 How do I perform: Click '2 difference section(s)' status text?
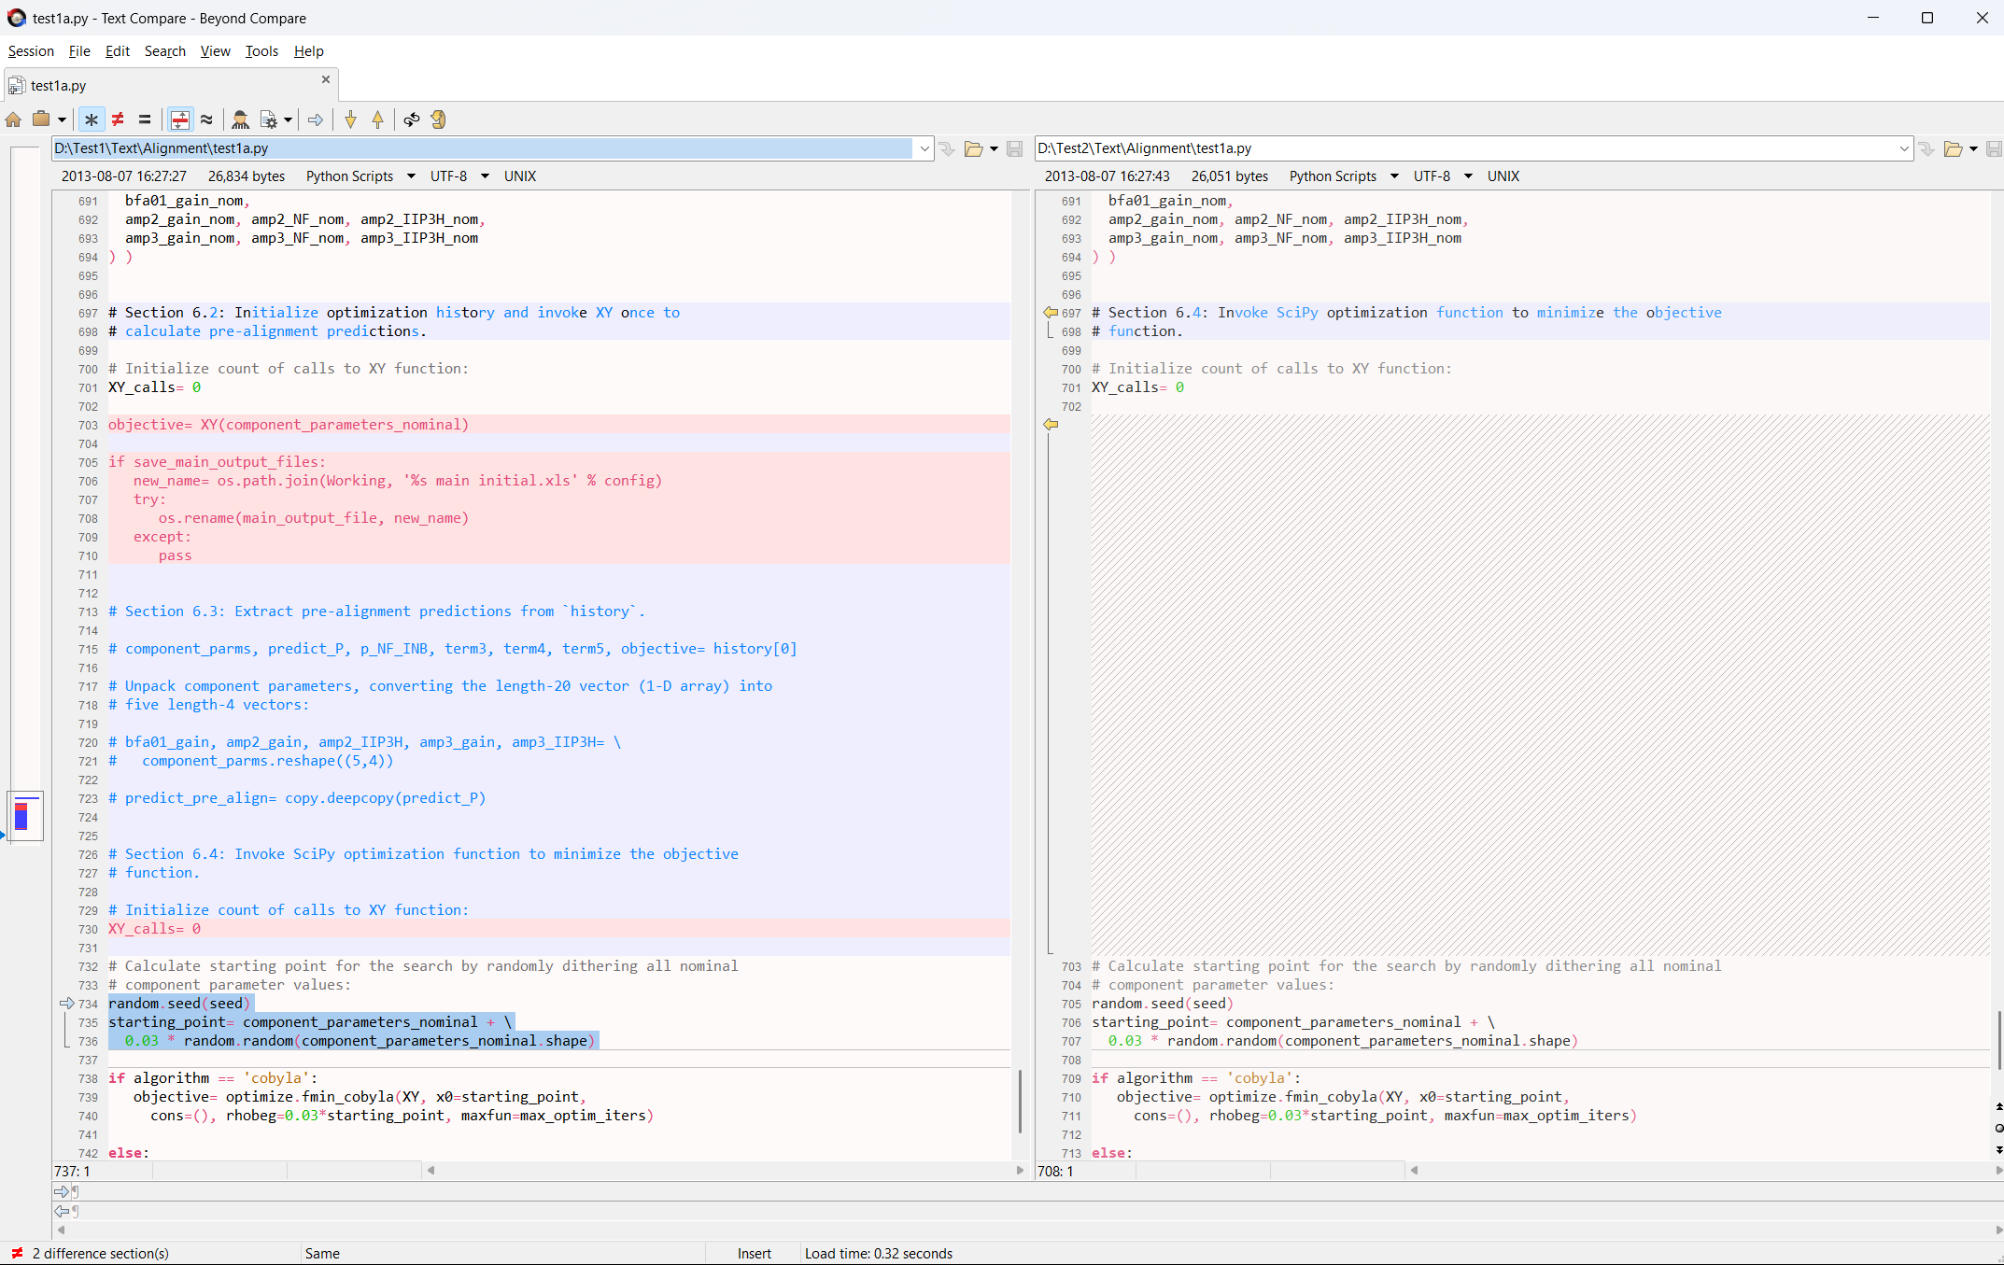(x=101, y=1254)
